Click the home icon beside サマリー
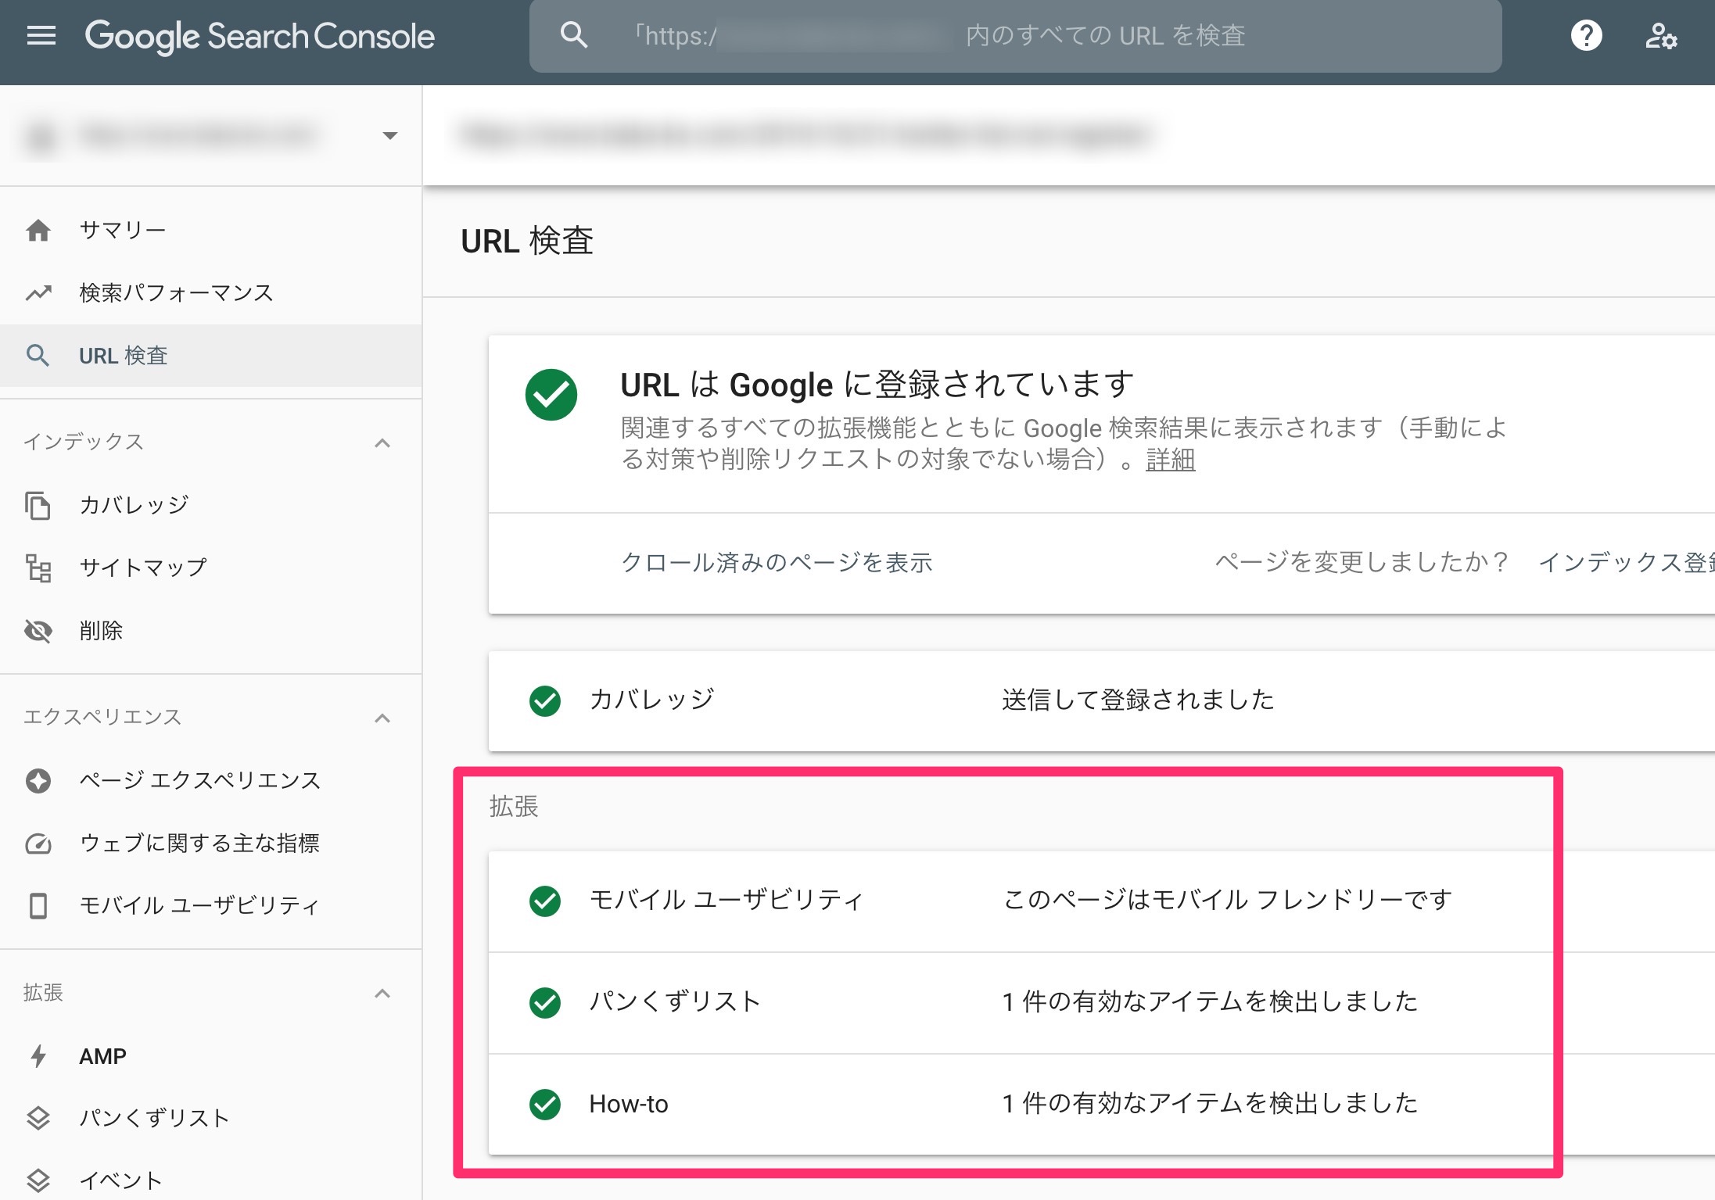The width and height of the screenshot is (1715, 1200). [38, 231]
